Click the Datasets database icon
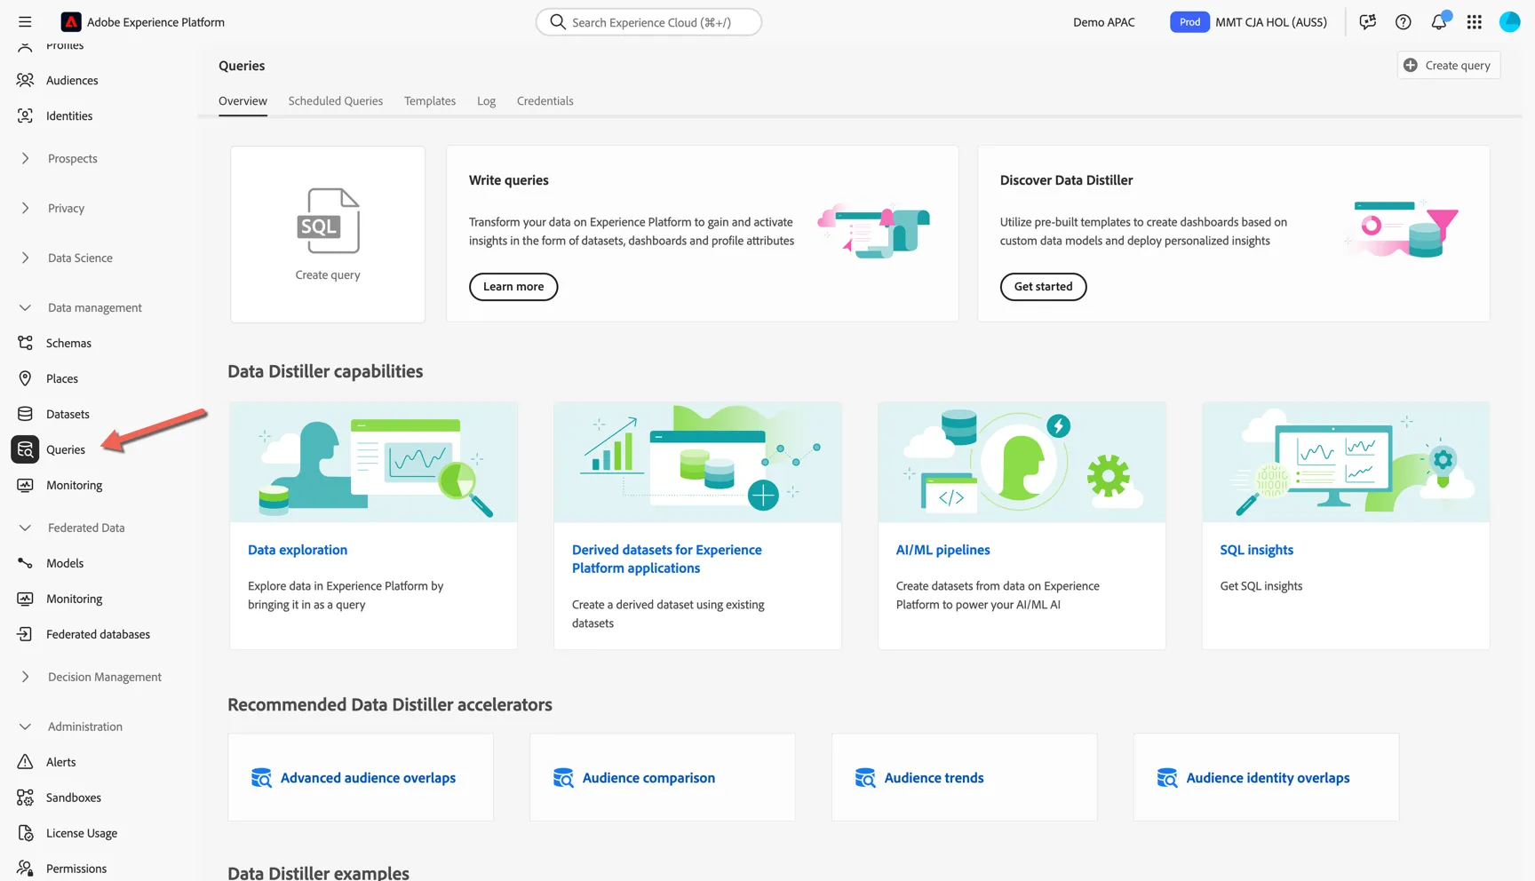 tap(25, 414)
